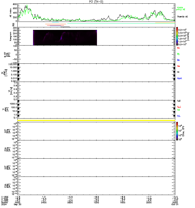Click the [counts] color bar unit label
The height and width of the screenshot is (208, 195).
[x=188, y=36]
